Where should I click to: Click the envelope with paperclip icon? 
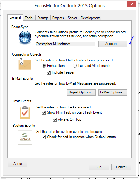25,64
